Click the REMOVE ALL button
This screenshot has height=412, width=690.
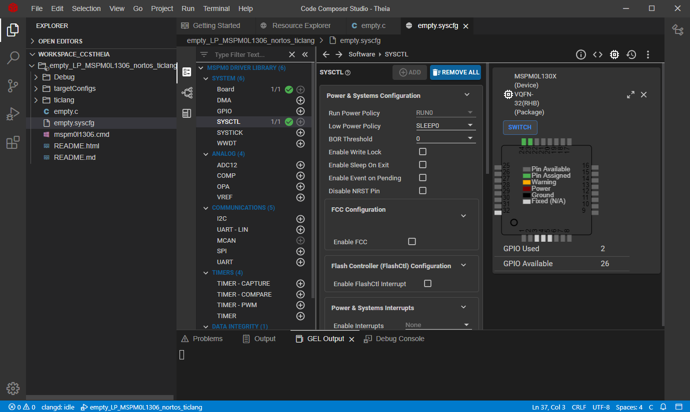tap(455, 72)
